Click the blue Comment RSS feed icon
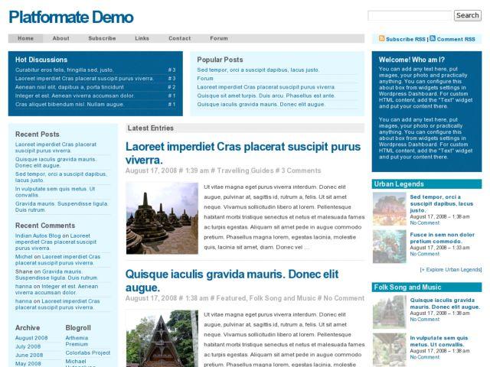The image size is (490, 367). [433, 38]
